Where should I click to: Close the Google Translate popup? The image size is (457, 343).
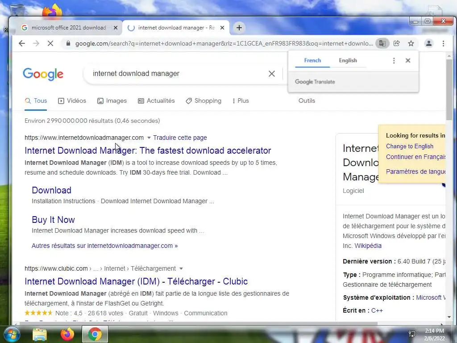(x=408, y=60)
